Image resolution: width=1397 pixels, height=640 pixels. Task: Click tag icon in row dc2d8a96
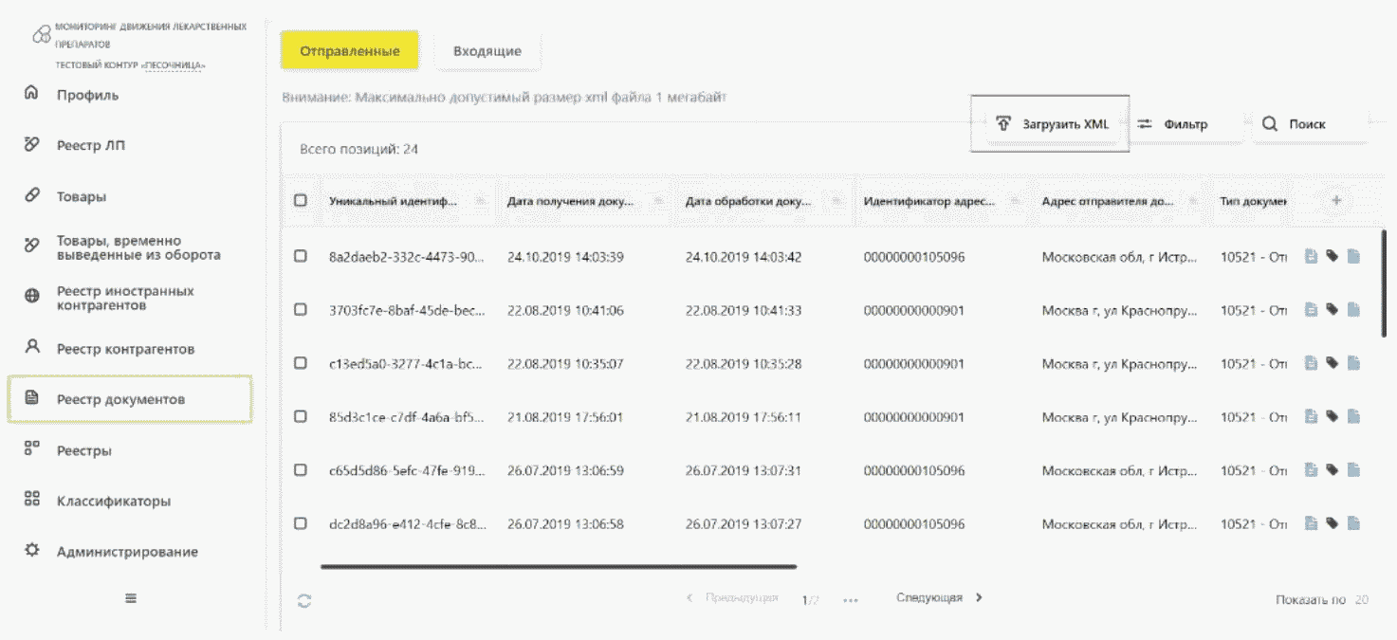point(1332,523)
